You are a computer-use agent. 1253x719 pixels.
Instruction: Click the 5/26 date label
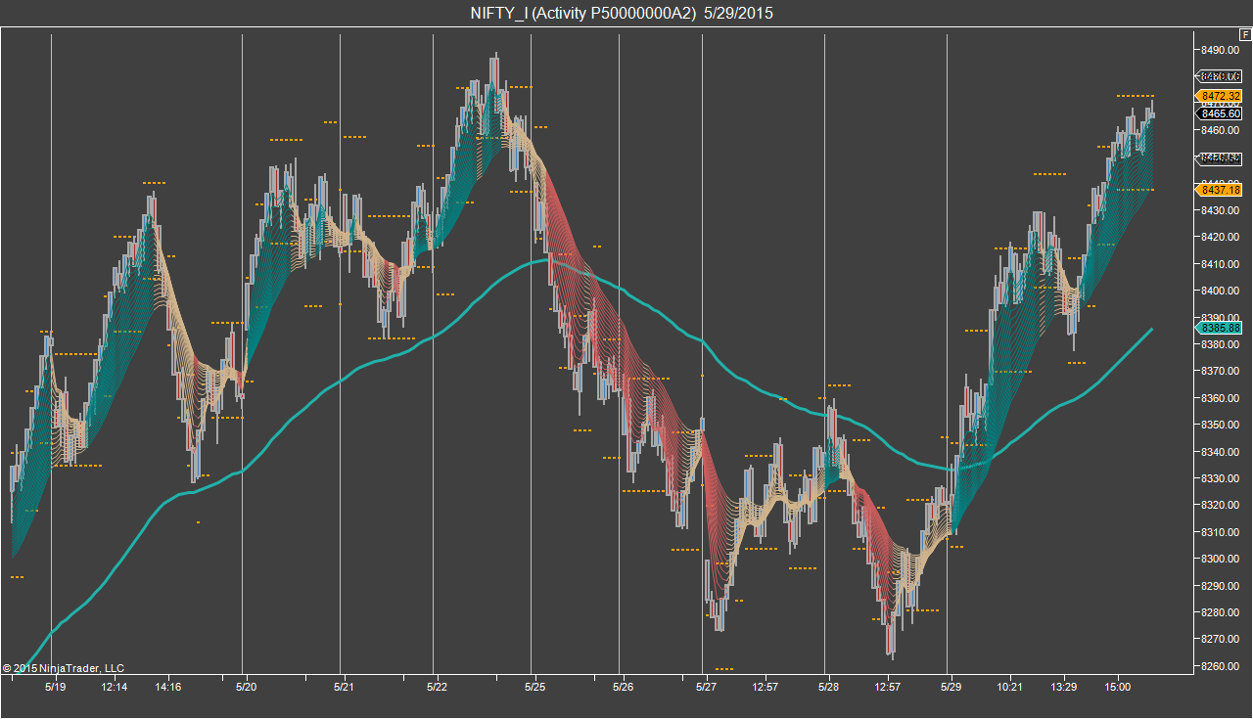pos(623,688)
